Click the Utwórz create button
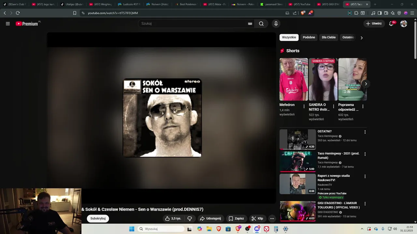417x234 pixels. (374, 24)
